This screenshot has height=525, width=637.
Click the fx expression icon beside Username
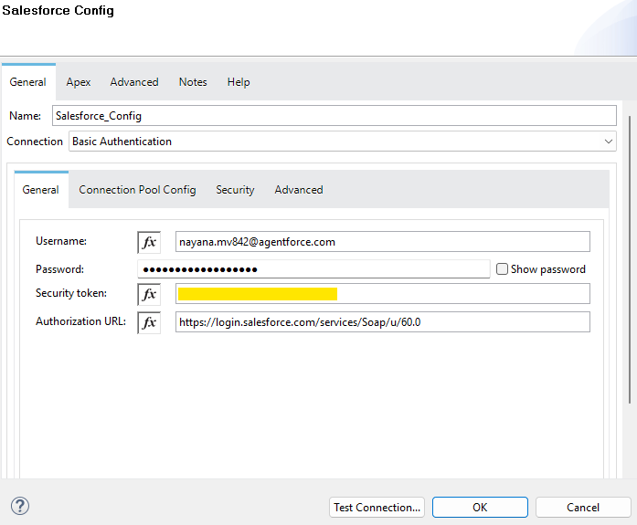(x=149, y=242)
